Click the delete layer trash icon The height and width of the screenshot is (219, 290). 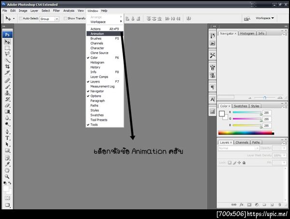click(280, 204)
